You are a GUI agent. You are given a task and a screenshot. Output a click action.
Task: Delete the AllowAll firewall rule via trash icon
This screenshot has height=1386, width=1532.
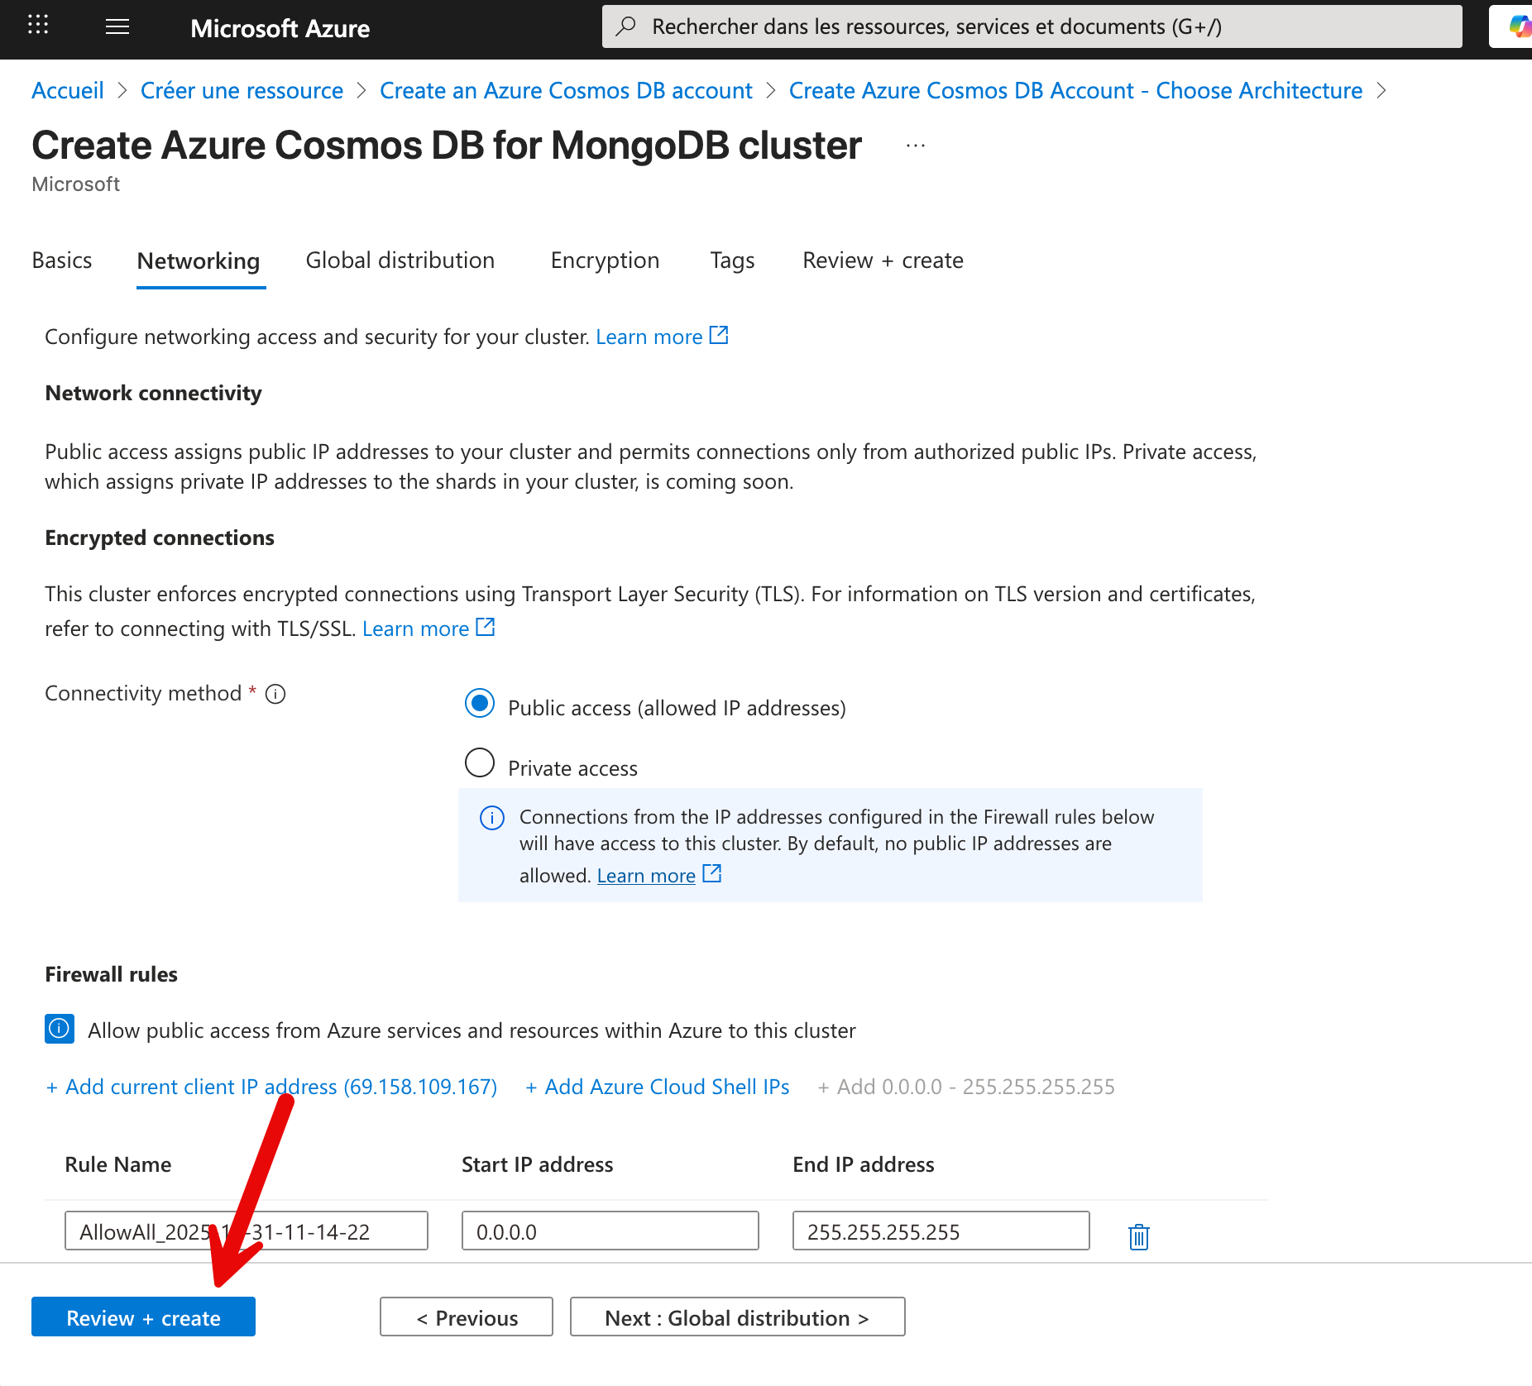click(1137, 1236)
